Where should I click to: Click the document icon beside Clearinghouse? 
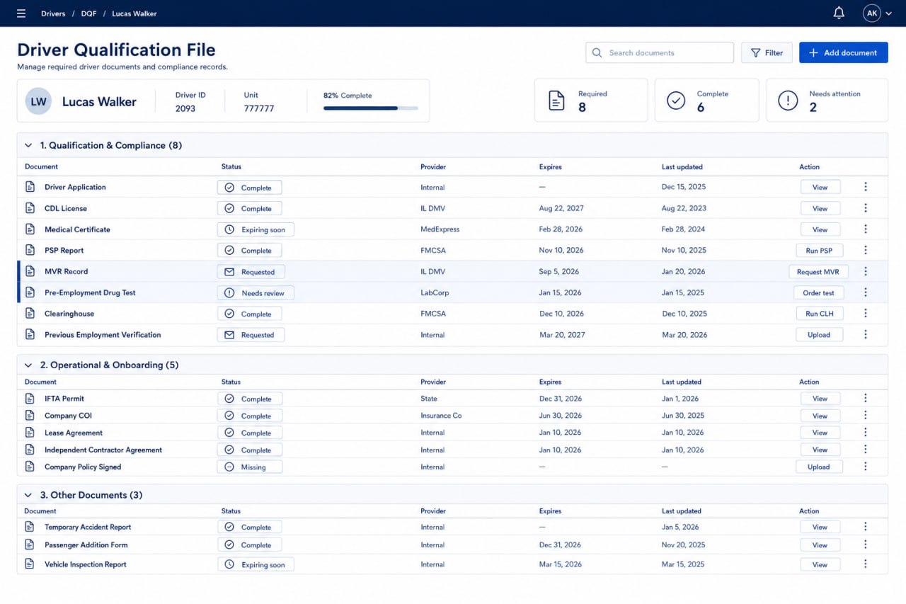tap(30, 314)
